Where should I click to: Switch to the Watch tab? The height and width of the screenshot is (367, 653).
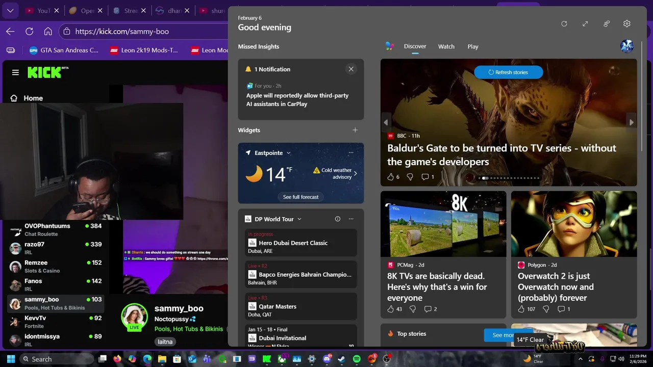click(x=446, y=46)
